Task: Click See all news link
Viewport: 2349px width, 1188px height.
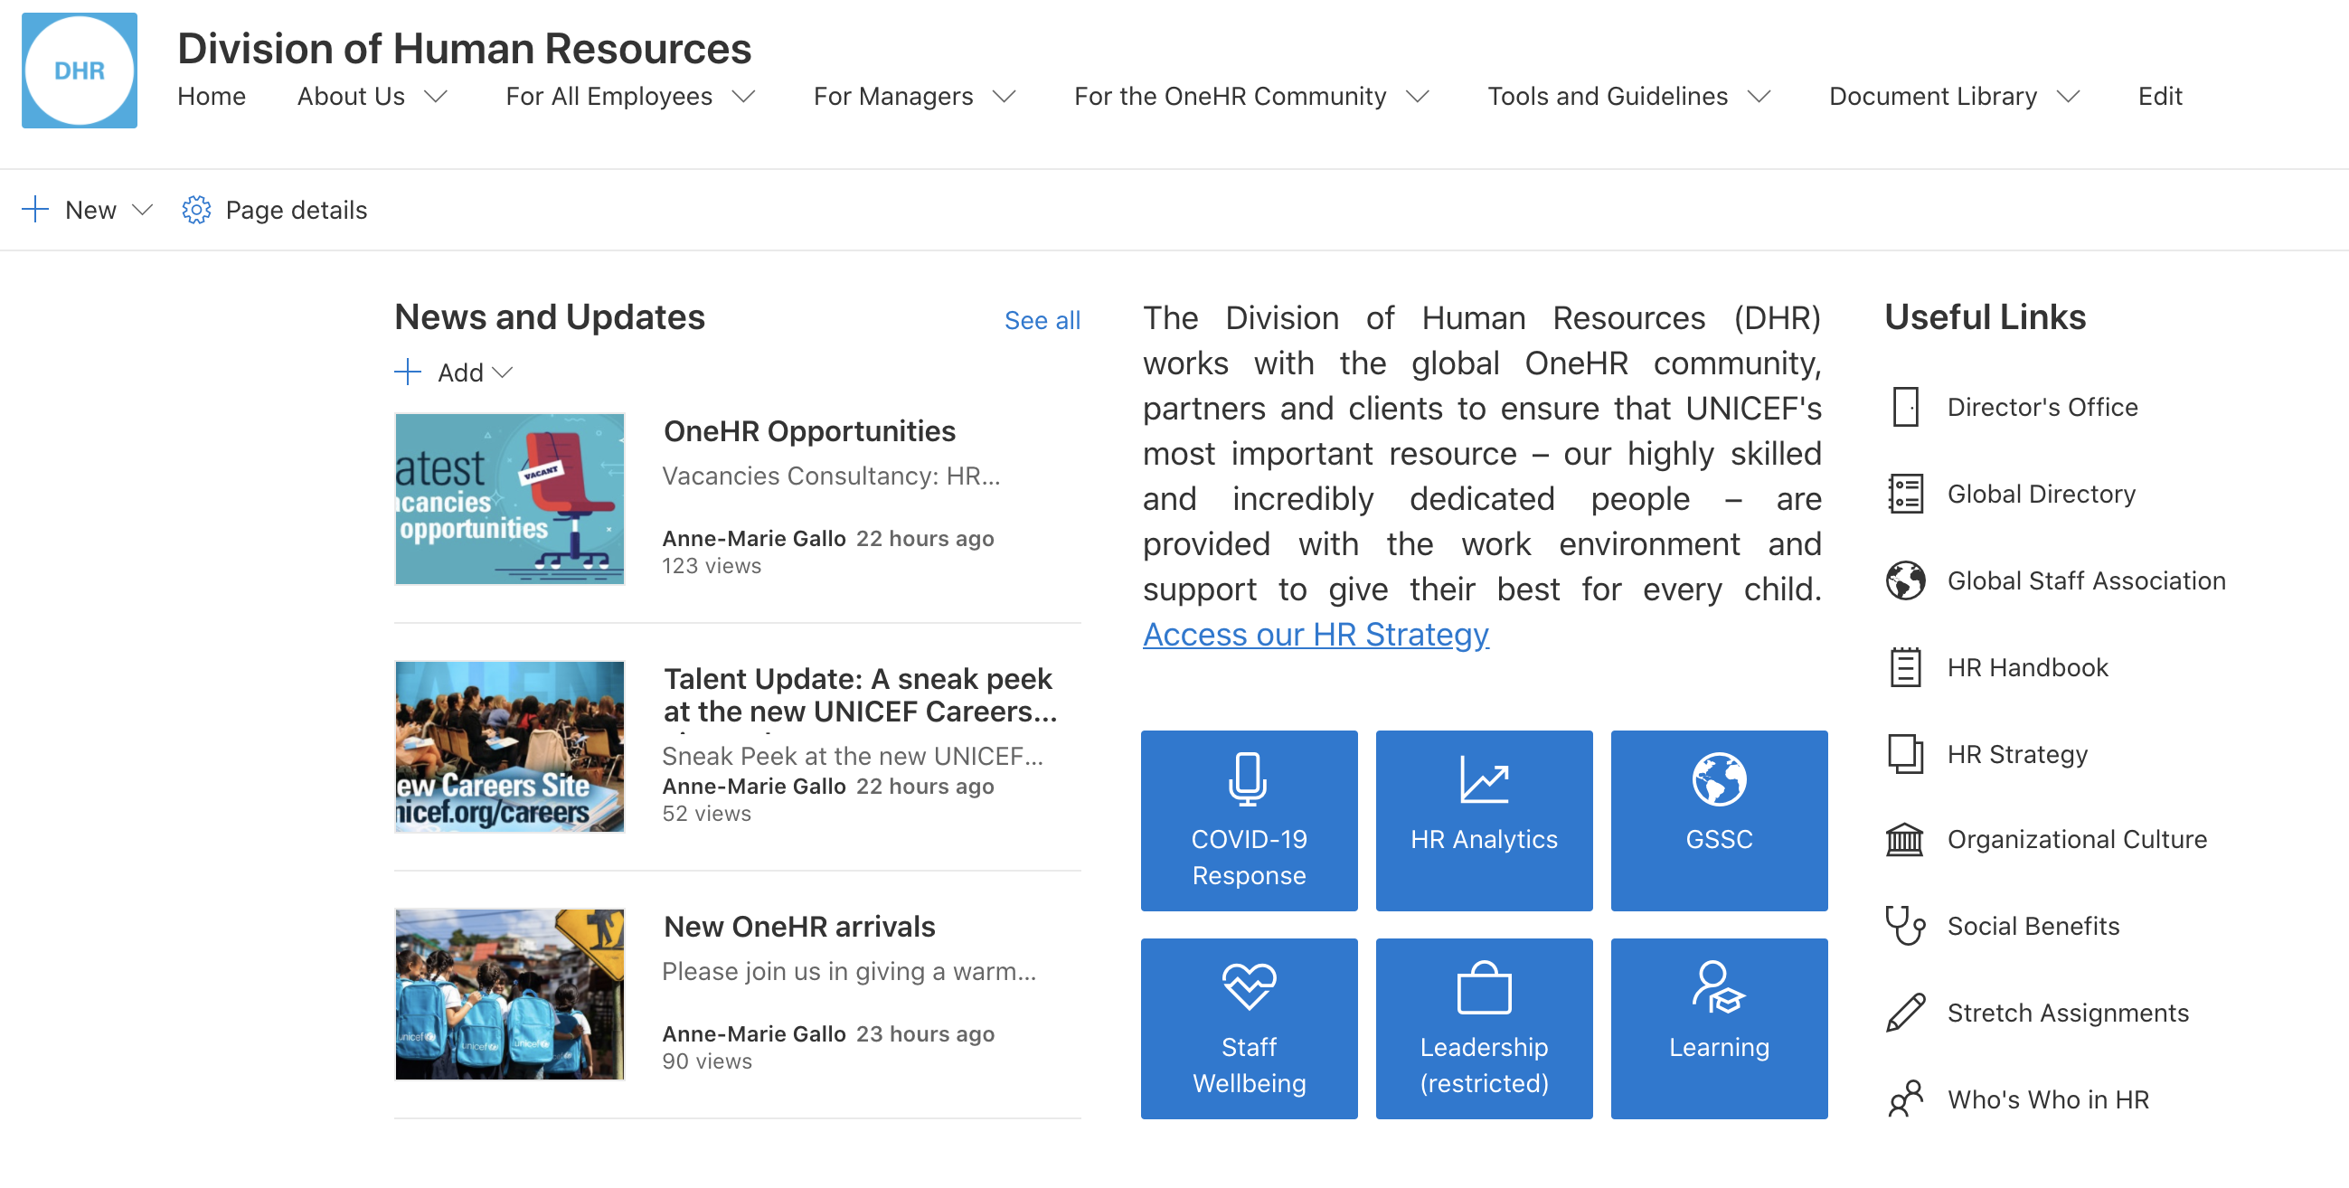Action: 1042,320
